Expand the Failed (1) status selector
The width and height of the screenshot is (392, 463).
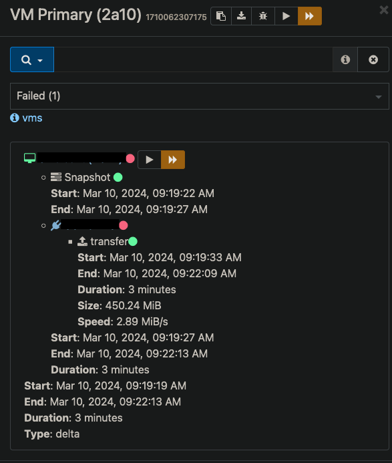[x=200, y=96]
